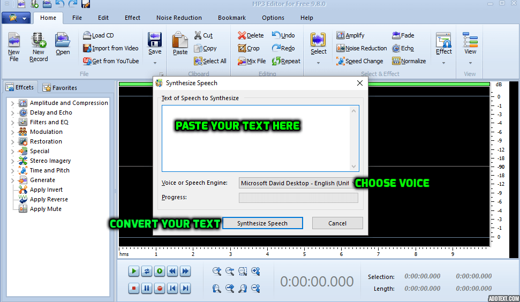Viewport: 520px width, 302px height.
Task: Click the loop playback button
Action: click(x=147, y=271)
